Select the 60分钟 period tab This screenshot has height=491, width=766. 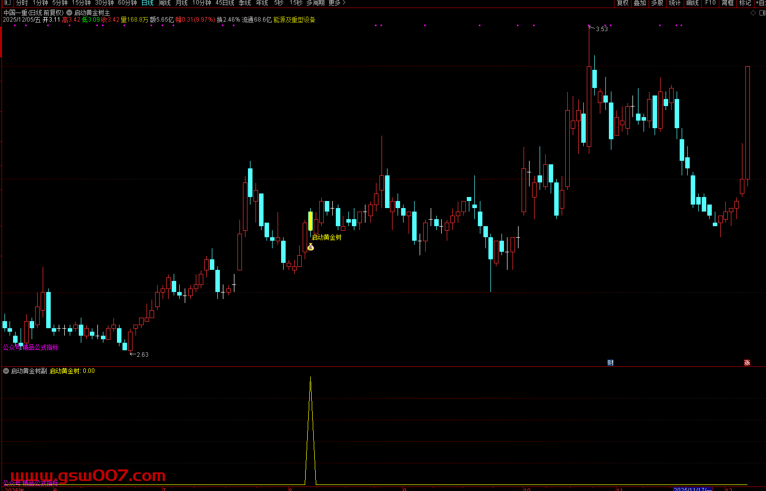click(x=127, y=3)
